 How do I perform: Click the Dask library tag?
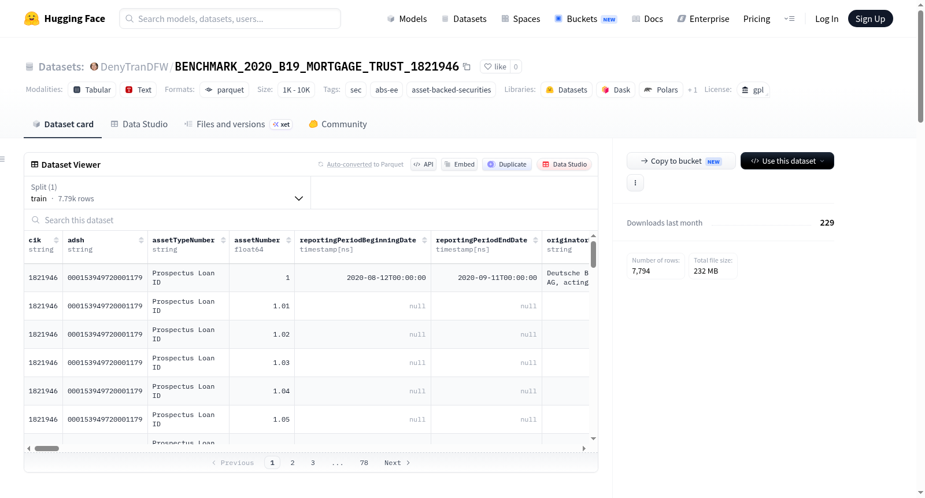tap(616, 90)
